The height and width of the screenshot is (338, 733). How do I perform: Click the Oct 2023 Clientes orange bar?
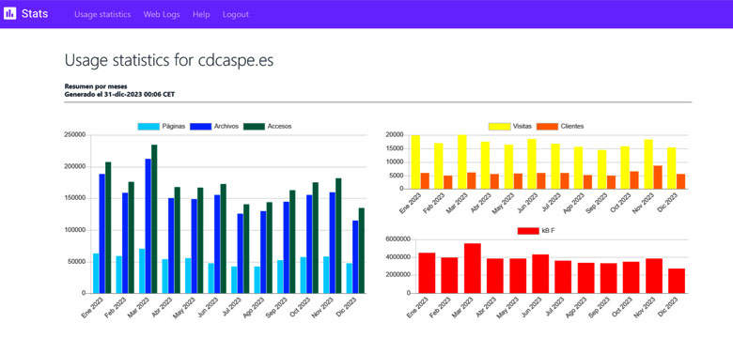point(634,180)
